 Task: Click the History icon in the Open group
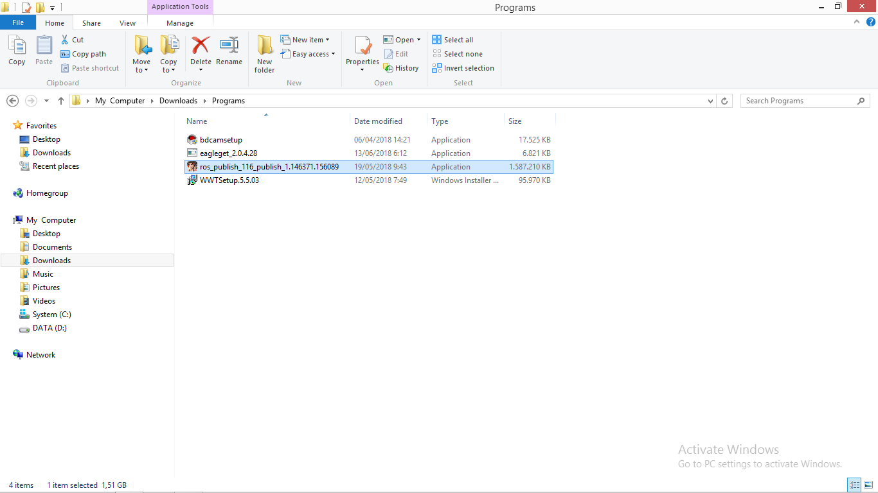pos(402,67)
